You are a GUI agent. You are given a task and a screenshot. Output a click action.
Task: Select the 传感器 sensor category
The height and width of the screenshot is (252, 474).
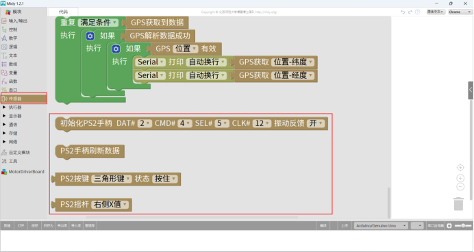click(23, 99)
